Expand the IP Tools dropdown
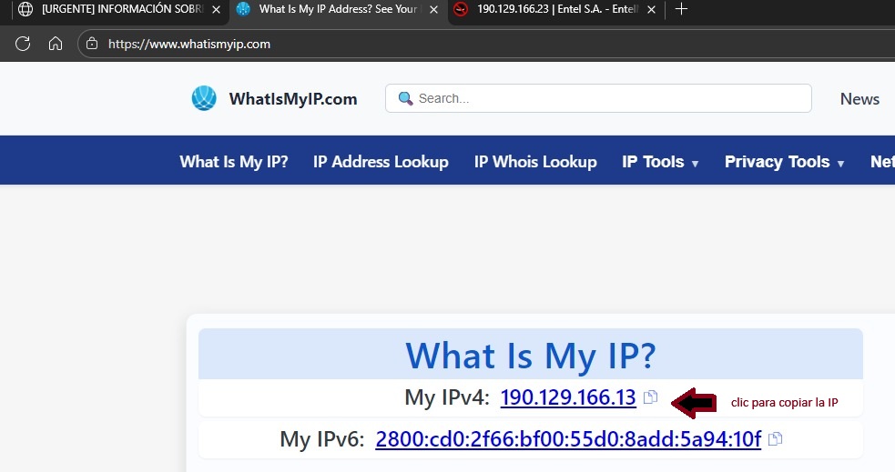This screenshot has width=895, height=472. [x=660, y=162]
